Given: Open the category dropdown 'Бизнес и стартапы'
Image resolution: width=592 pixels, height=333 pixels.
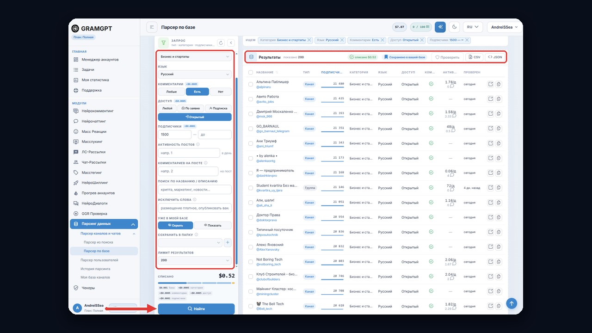Looking at the screenshot, I should tap(195, 57).
